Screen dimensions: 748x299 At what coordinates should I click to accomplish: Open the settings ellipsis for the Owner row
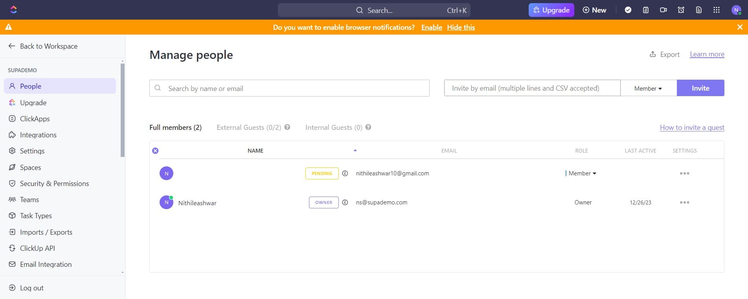point(684,202)
